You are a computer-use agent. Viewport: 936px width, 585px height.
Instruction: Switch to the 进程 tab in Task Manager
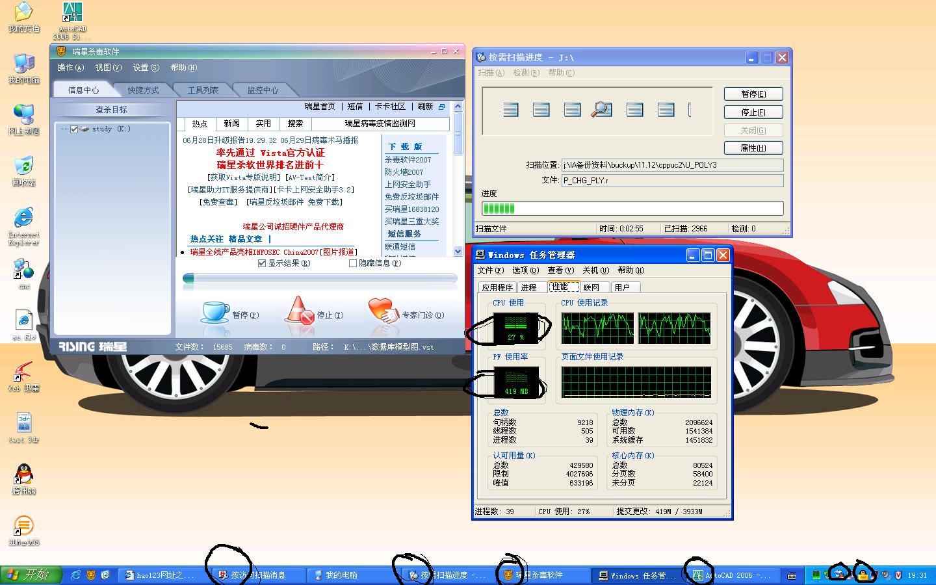(528, 287)
